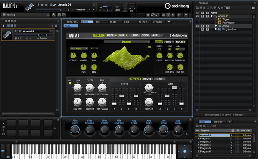Expand the Anima layer in program tree
Image resolution: width=258 pixels, height=159 pixels.
(216, 26)
